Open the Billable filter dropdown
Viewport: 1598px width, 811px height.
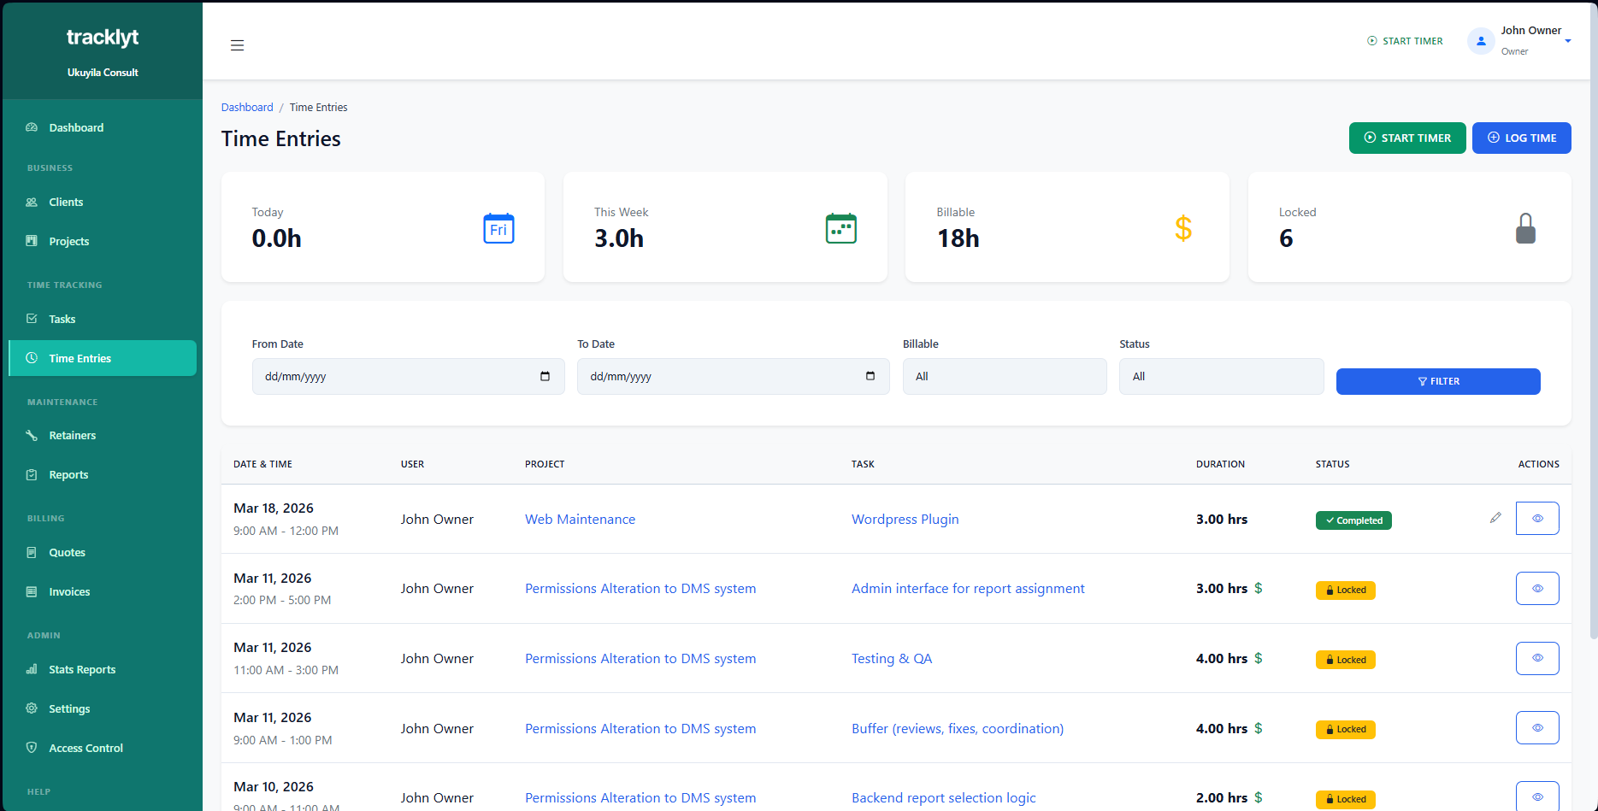1005,376
